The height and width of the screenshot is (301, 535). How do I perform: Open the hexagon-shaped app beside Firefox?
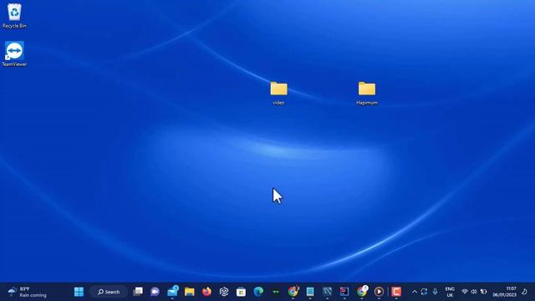tap(224, 292)
